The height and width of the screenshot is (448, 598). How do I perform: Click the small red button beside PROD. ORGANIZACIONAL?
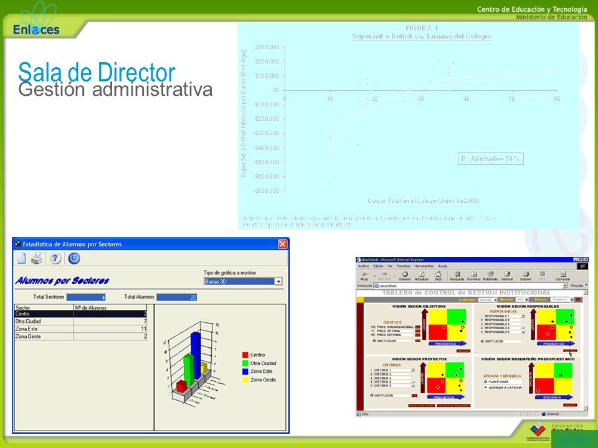tap(417, 327)
